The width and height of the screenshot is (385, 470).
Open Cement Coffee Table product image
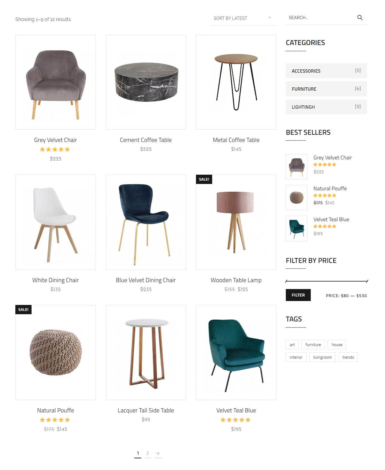[x=146, y=82]
